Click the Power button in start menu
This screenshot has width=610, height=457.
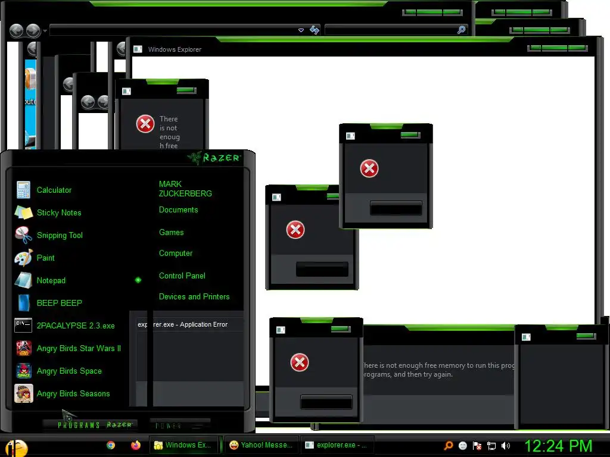click(180, 425)
